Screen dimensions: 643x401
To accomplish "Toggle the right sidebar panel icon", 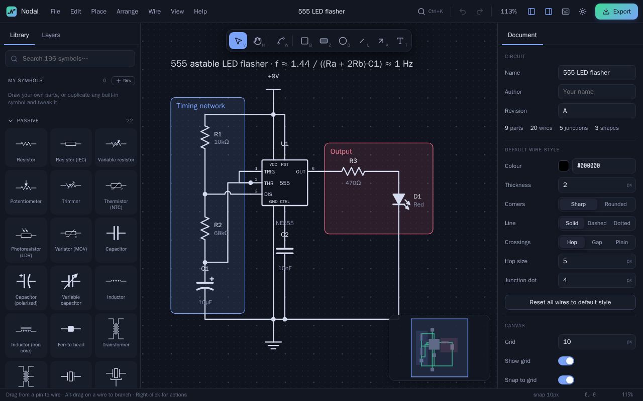I will tap(549, 12).
